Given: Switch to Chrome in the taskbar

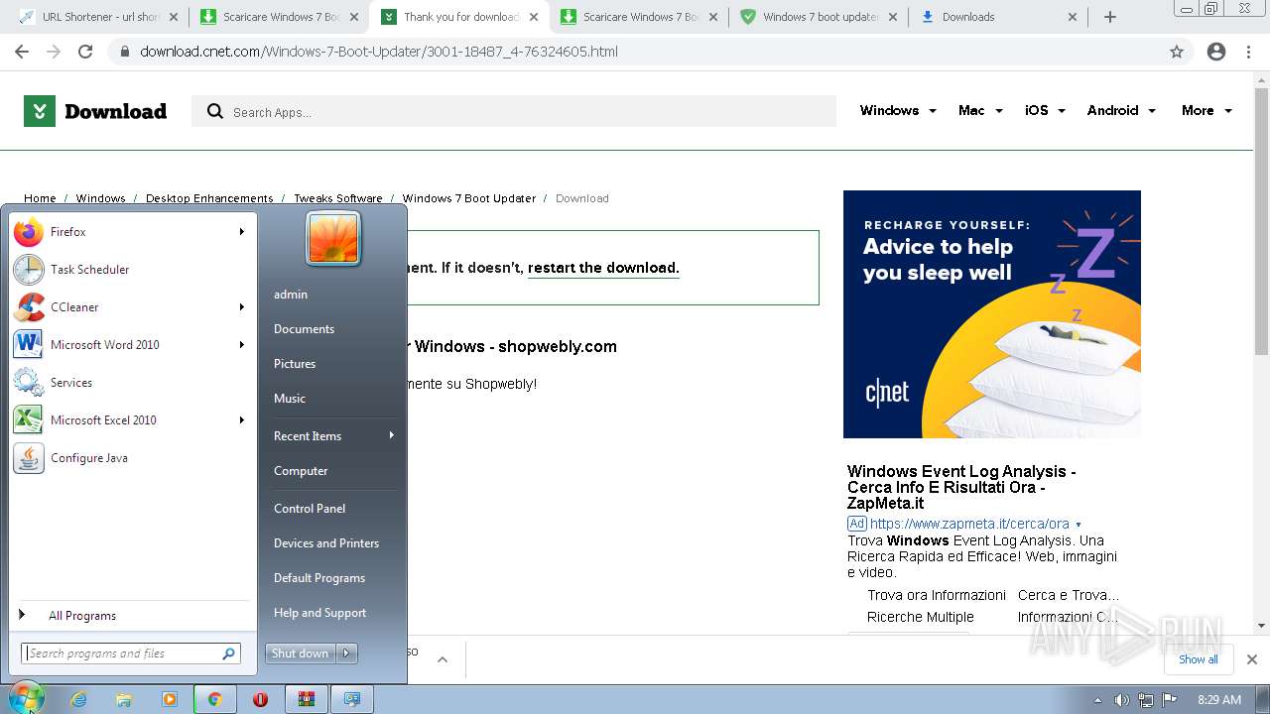Looking at the screenshot, I should point(214,699).
